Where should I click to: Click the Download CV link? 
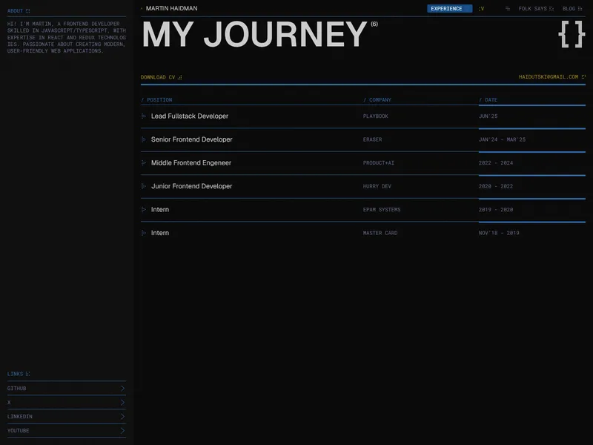pos(161,77)
